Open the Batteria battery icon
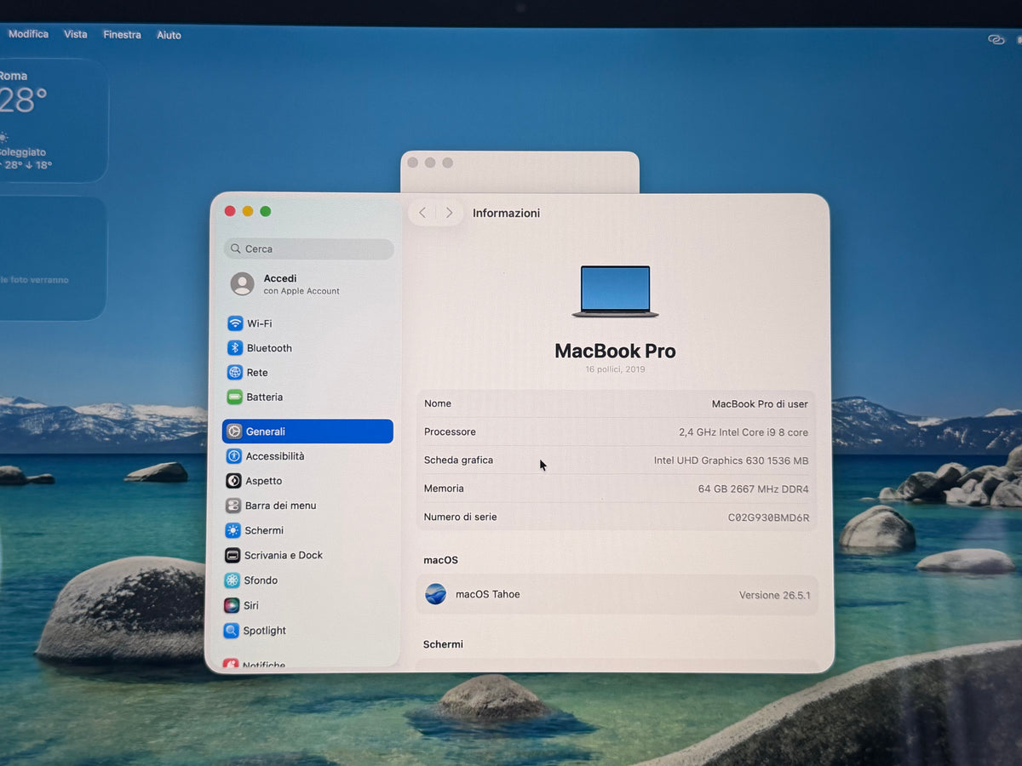Screen dimensions: 1022x766 click(235, 397)
